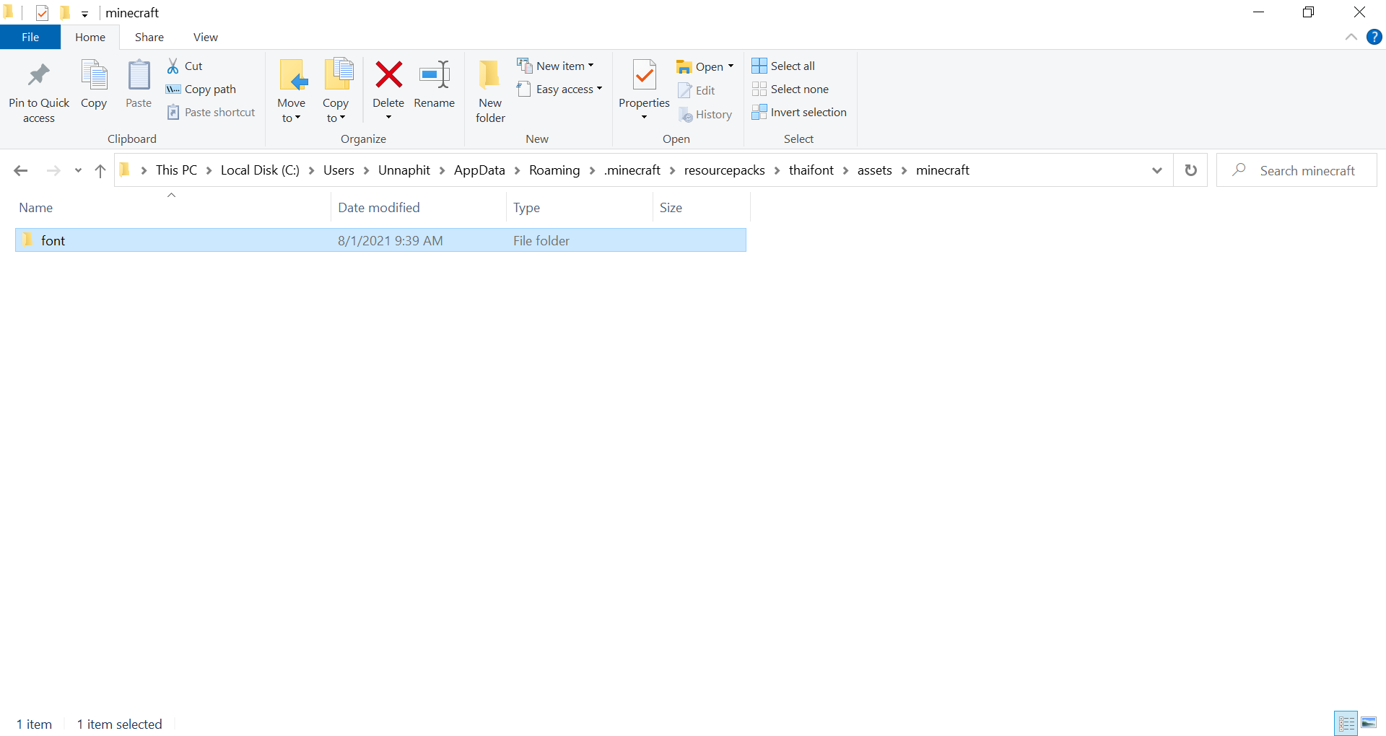Expand subfolders after assets breadcrumb

pyautogui.click(x=904, y=170)
